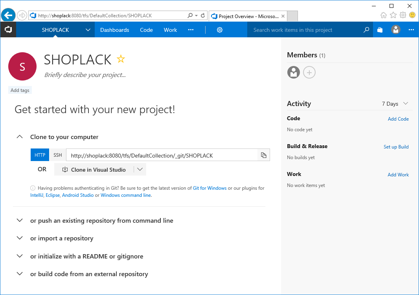Viewport: 419px width, 295px height.
Task: Open the Eclipse plugin link
Action: [53, 195]
